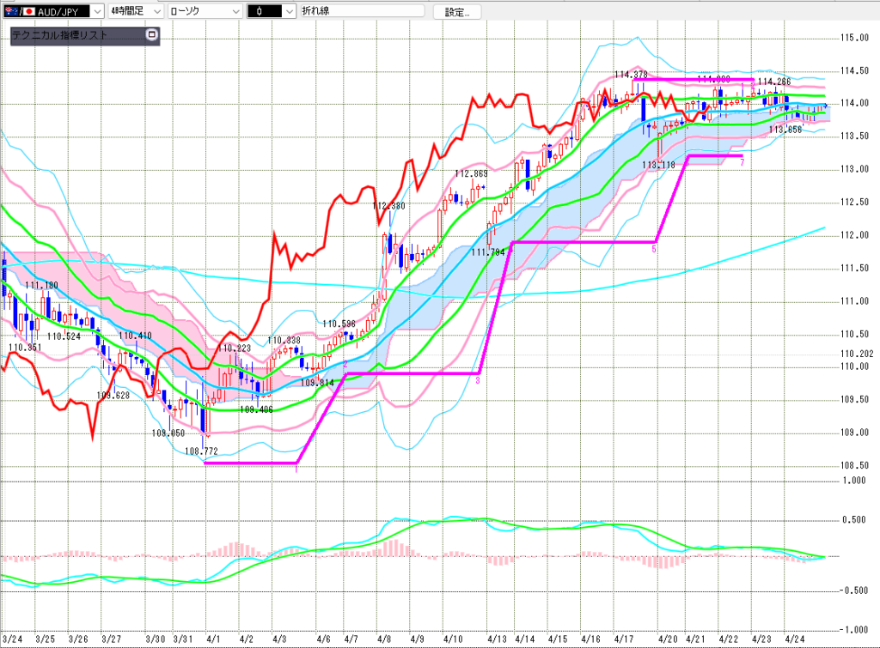Expand the テクニカル指標リスト panel with its square icon
Image resolution: width=880 pixels, height=648 pixels.
(152, 36)
